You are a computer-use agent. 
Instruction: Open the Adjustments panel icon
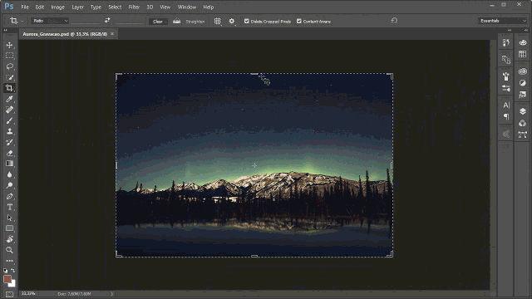[523, 83]
